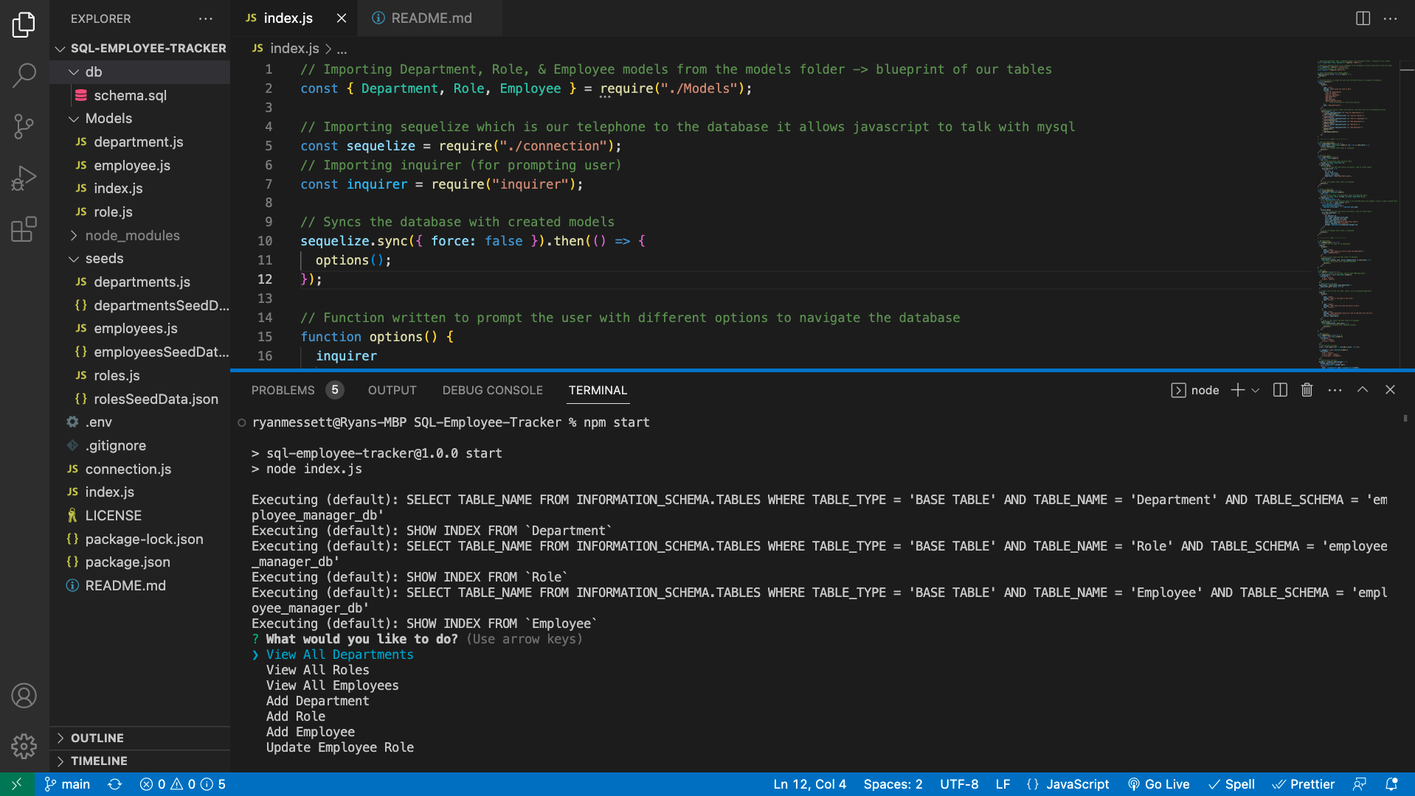Open the Accounts icon in activity bar
This screenshot has height=796, width=1415.
(24, 695)
